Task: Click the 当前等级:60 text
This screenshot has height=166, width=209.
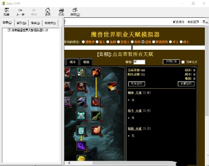Action: (x=136, y=70)
